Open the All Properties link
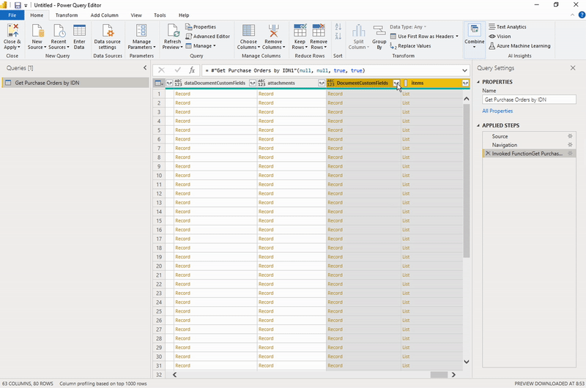This screenshot has width=586, height=388. 497,111
